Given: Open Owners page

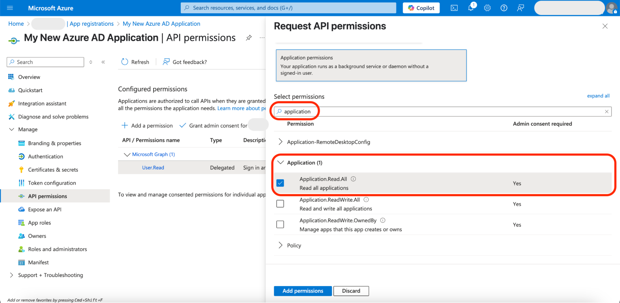Looking at the screenshot, I should (x=37, y=236).
